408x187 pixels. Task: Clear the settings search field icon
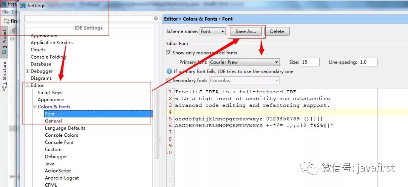pos(156,19)
